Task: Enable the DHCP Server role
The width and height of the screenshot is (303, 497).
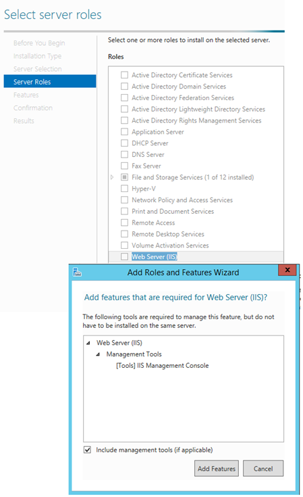Action: coord(125,143)
